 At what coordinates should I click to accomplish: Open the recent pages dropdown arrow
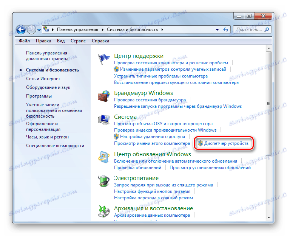[x=39, y=30]
